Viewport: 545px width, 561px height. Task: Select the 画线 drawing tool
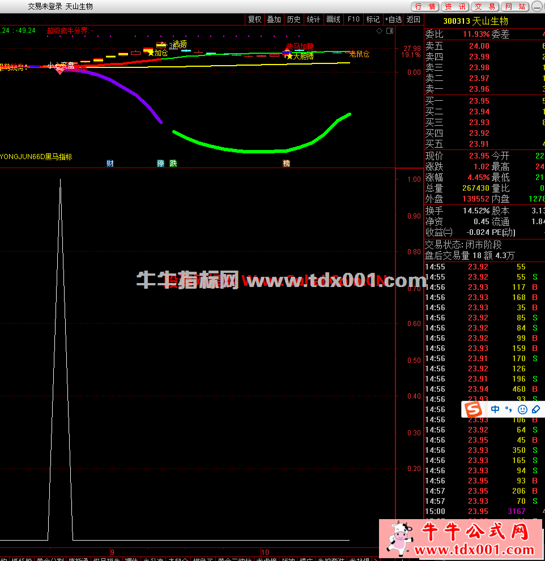click(333, 19)
